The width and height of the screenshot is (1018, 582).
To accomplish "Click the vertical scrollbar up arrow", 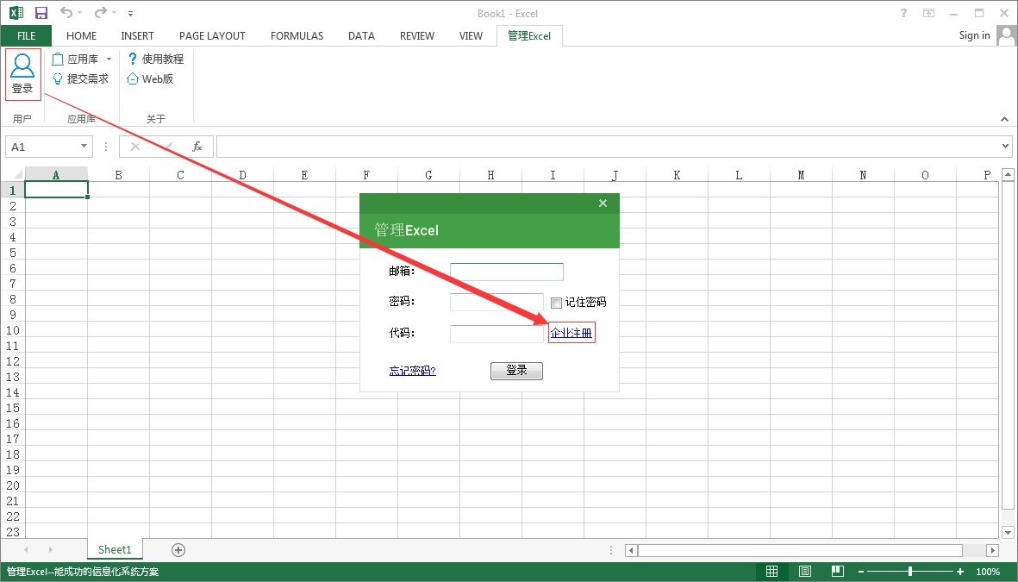I will point(1009,174).
